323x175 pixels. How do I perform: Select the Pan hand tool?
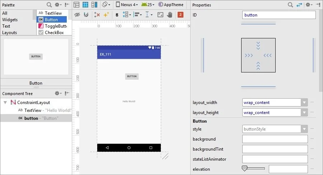coord(169,15)
